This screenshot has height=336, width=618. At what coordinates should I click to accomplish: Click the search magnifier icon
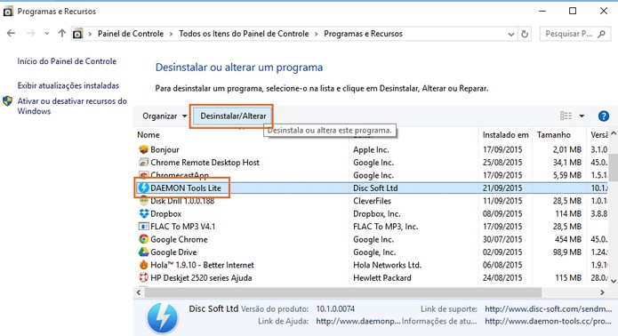coord(601,34)
